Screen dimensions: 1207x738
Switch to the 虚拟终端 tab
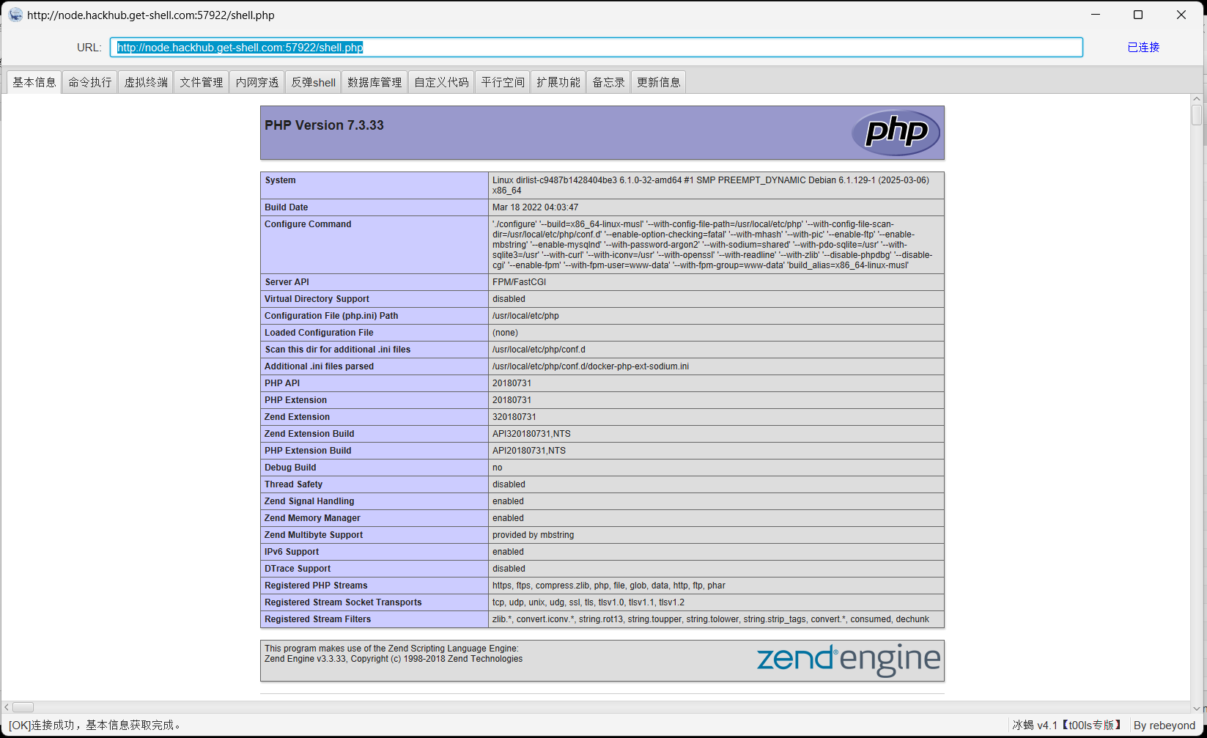tap(146, 82)
